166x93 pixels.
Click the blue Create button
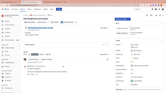click(x=59, y=9)
